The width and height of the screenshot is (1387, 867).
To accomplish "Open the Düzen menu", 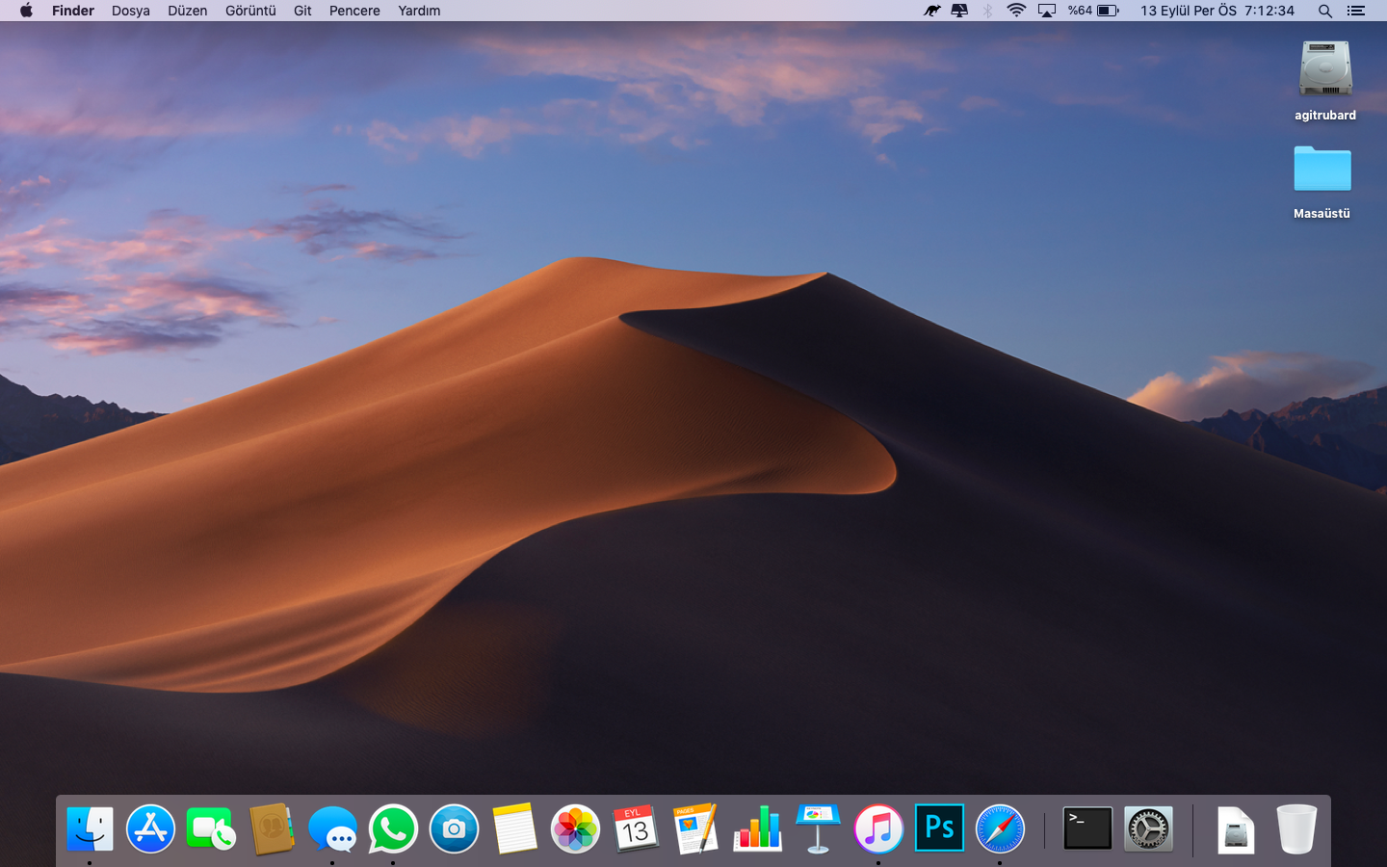I will (188, 11).
